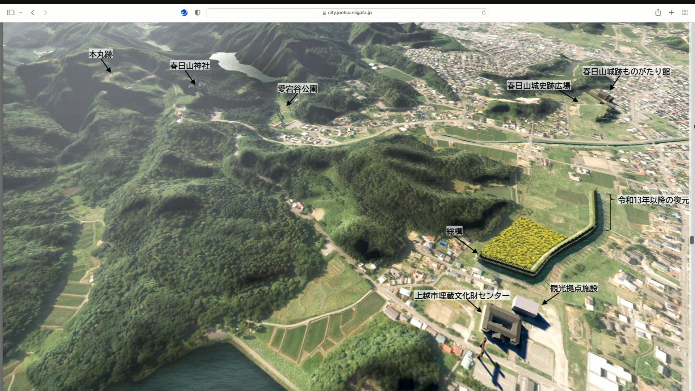Image resolution: width=695 pixels, height=391 pixels.
Task: Go back to the previous page
Action: pos(33,13)
